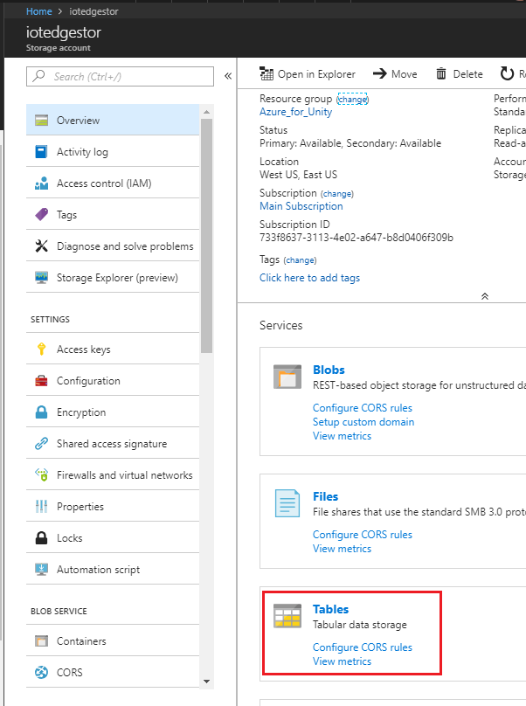Click the Tags purple tag icon
This screenshot has width=526, height=706.
pyautogui.click(x=41, y=214)
